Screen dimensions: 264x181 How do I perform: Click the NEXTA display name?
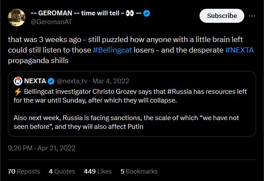click(35, 81)
